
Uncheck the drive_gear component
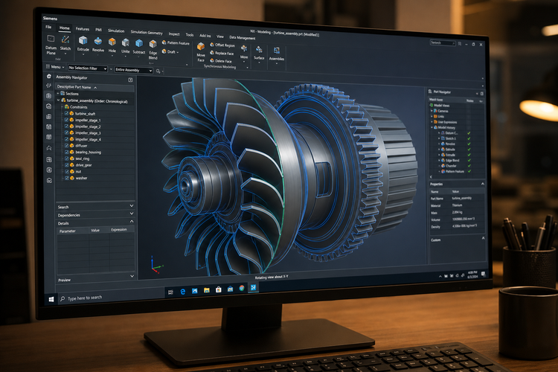click(66, 165)
